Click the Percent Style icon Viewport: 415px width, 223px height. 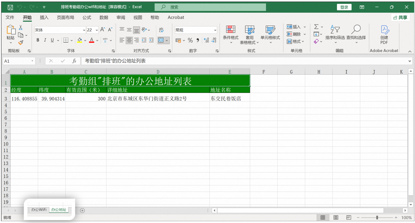click(190, 40)
